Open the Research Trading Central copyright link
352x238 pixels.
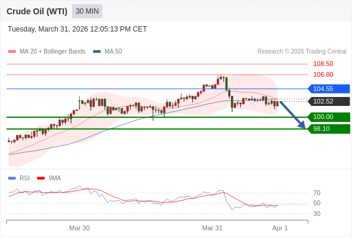tap(302, 52)
